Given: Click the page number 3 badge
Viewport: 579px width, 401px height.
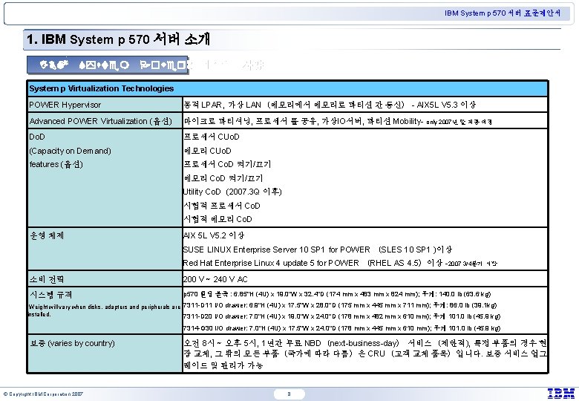Looking at the screenshot, I should (289, 394).
